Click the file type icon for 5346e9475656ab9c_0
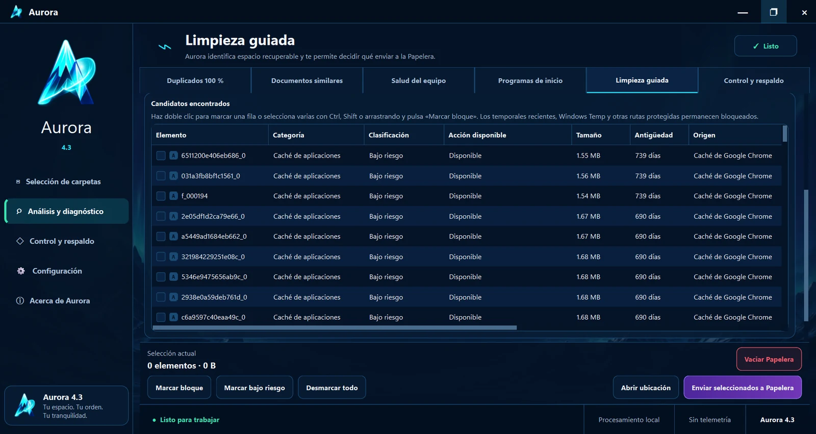Viewport: 816px width, 434px height. click(173, 277)
